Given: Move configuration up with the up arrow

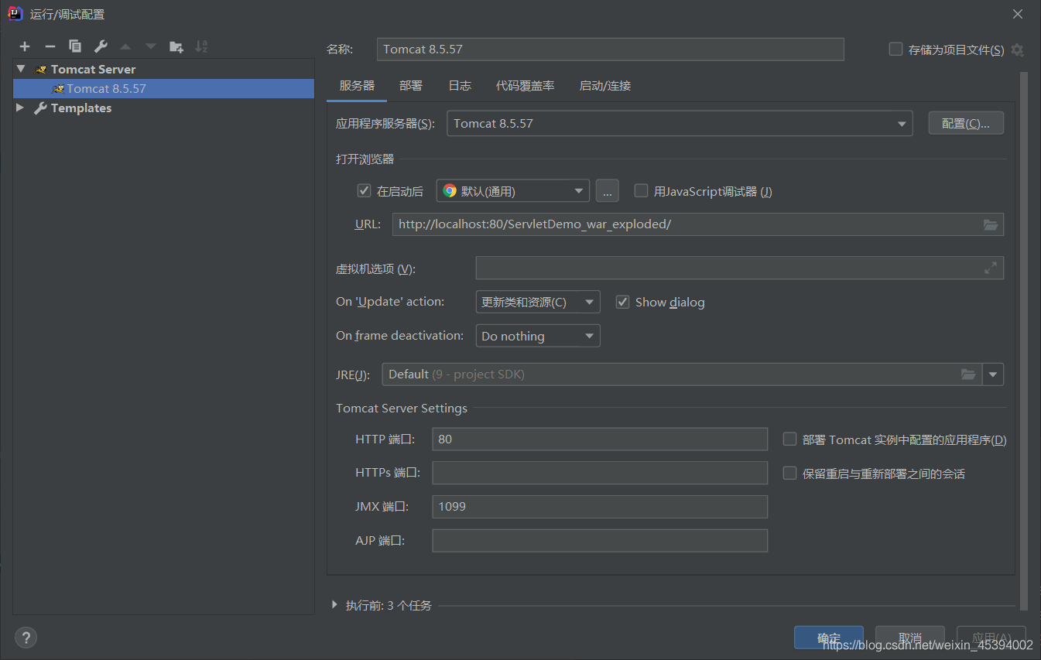Looking at the screenshot, I should (125, 46).
